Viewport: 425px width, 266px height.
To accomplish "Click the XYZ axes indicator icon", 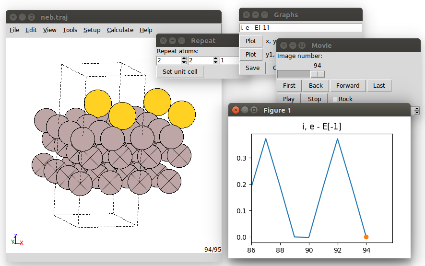I will 16,239.
